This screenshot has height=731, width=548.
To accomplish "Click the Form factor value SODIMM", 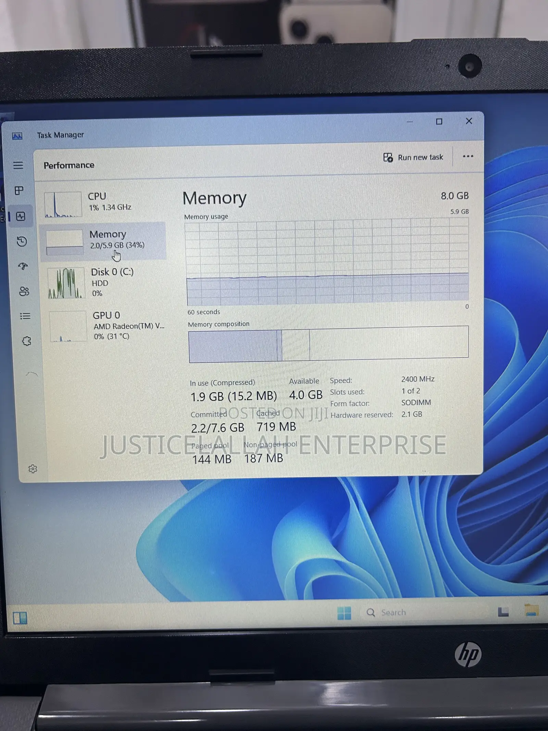I will pyautogui.click(x=416, y=402).
